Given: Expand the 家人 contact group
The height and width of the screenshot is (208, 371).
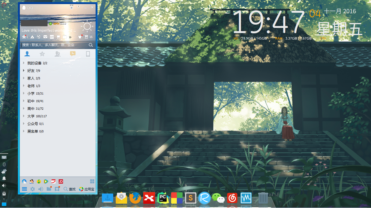Looking at the screenshot, I should click(58, 78).
